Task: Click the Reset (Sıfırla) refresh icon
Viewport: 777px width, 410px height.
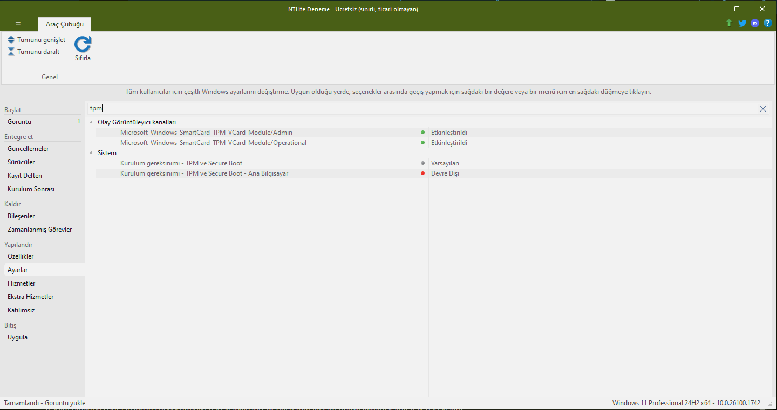Action: coord(83,44)
